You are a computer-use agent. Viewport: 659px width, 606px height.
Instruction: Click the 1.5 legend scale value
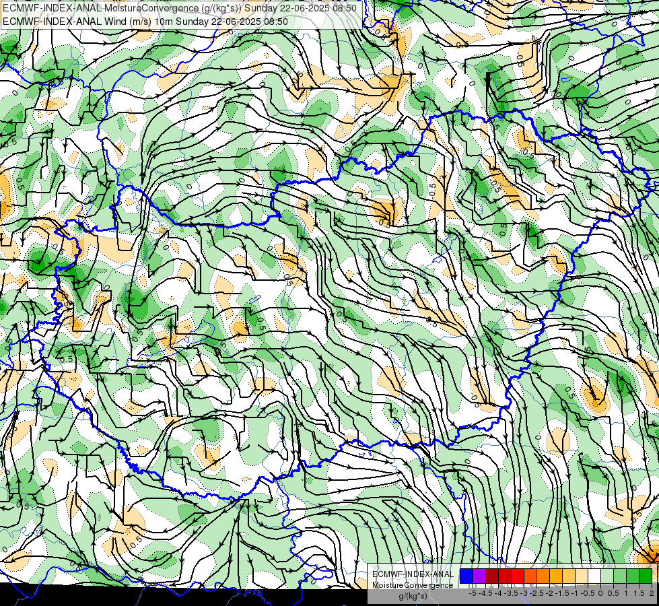(639, 593)
